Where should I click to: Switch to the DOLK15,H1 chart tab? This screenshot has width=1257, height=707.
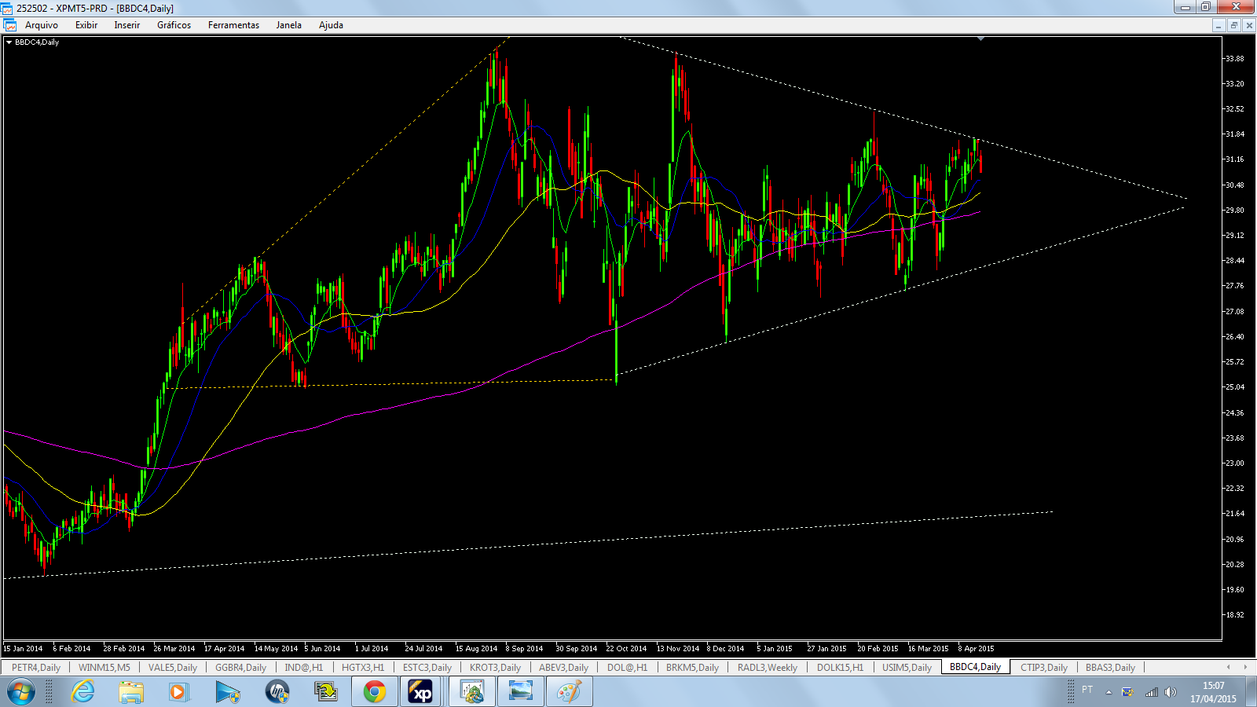840,668
